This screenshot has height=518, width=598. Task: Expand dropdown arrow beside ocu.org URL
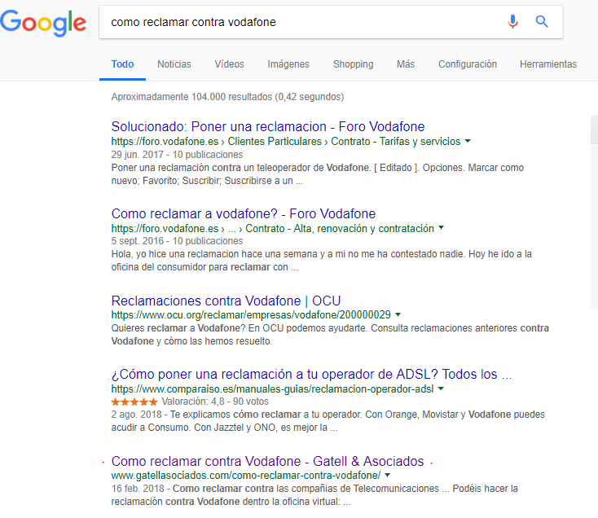(x=398, y=314)
